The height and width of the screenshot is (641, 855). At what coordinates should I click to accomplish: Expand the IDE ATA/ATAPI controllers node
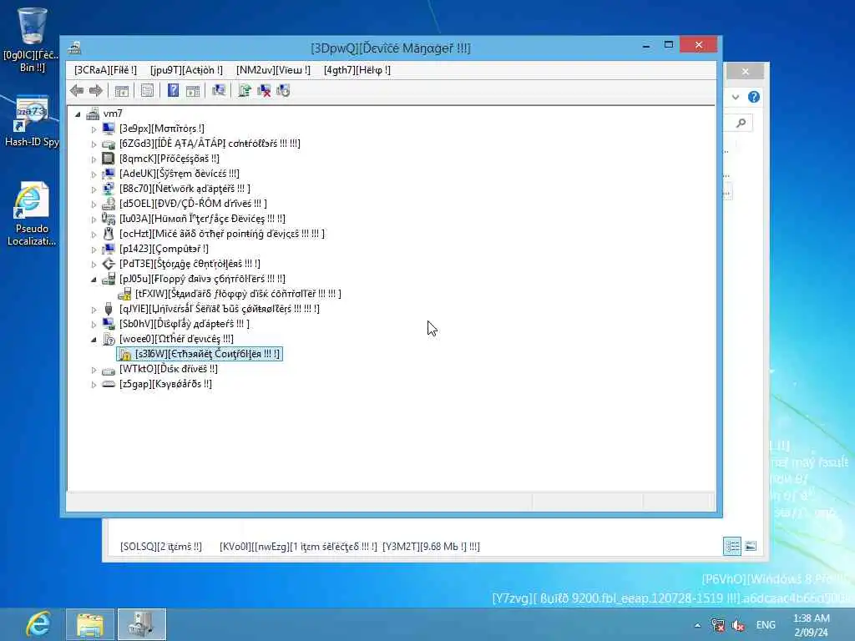point(94,144)
